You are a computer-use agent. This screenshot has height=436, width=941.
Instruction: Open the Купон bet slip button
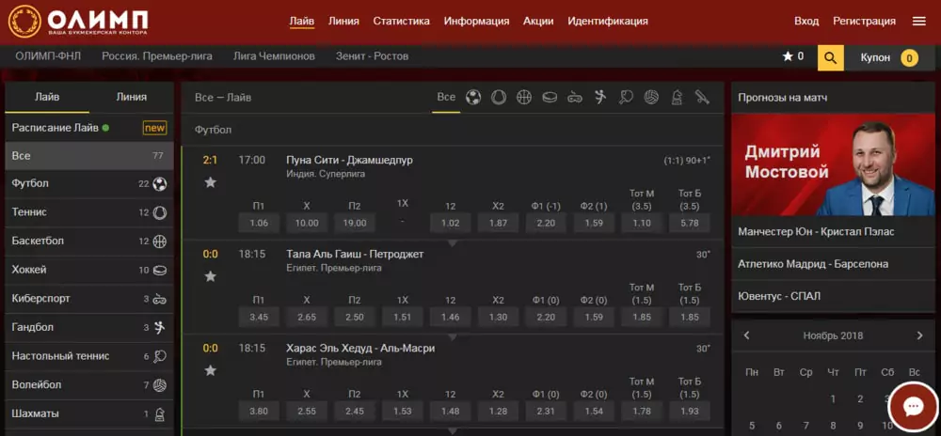[x=889, y=57]
